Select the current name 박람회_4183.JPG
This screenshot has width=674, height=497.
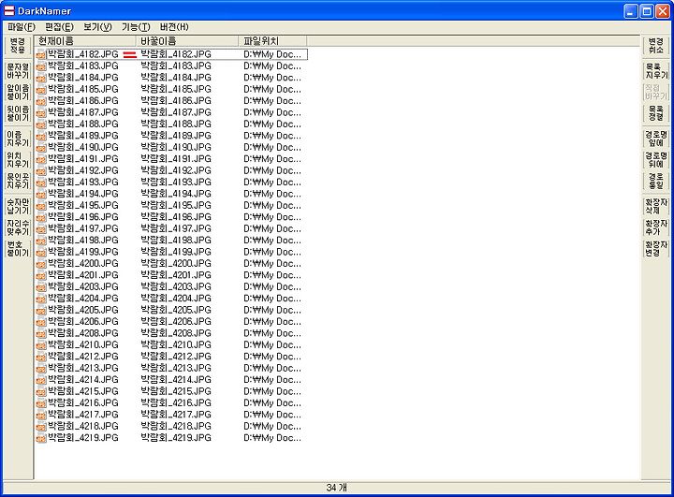tap(82, 66)
